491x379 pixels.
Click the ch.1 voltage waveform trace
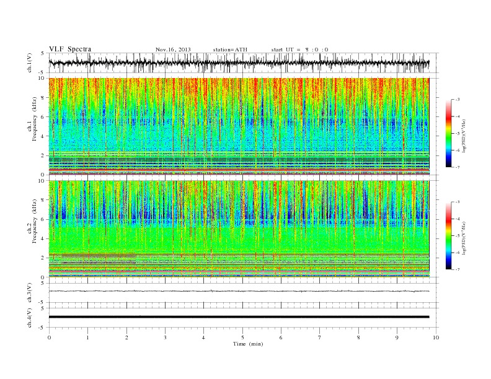tap(239, 63)
